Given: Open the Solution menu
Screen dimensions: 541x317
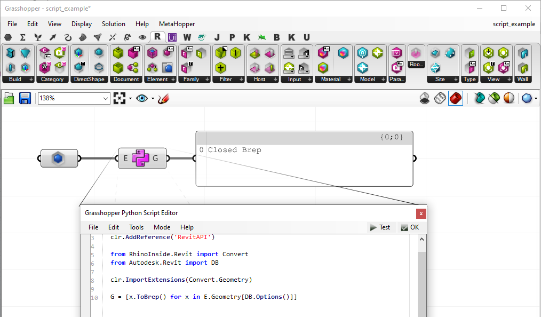Looking at the screenshot, I should pos(113,24).
